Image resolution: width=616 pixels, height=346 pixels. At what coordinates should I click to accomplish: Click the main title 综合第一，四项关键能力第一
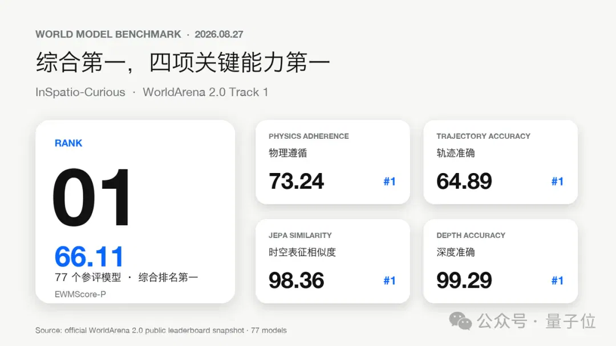point(183,62)
